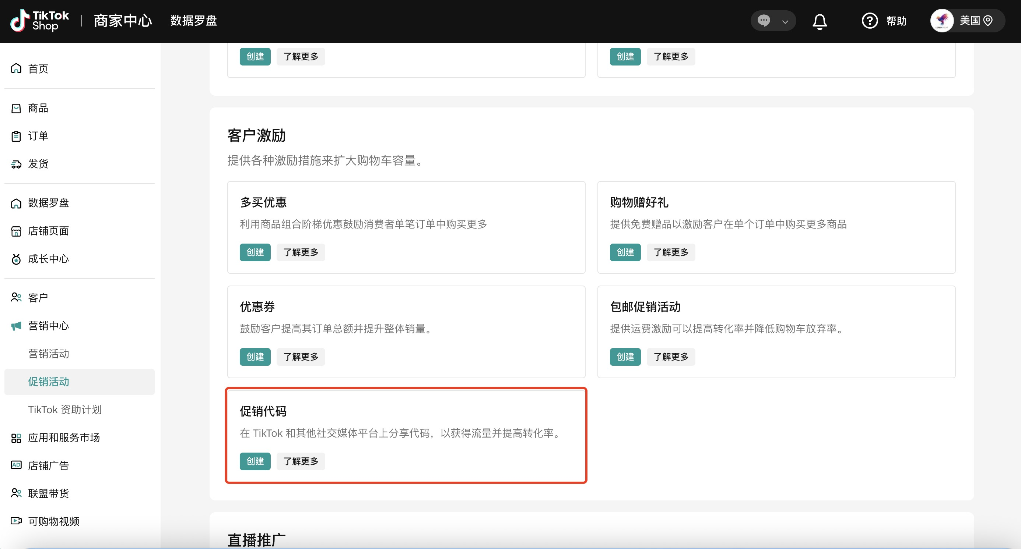Open 数据罗盘 in the top navigation
The width and height of the screenshot is (1021, 549).
tap(193, 21)
